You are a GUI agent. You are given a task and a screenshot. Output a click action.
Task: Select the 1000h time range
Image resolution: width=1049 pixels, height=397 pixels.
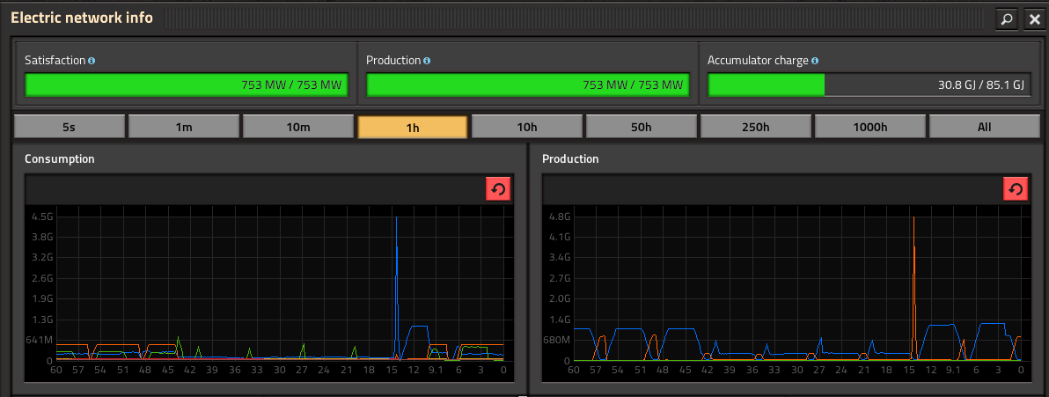click(869, 127)
